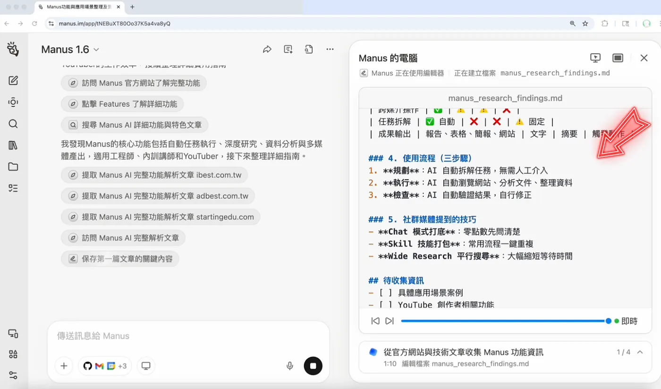Start voice input with the microphone icon
This screenshot has height=389, width=661.
(290, 366)
